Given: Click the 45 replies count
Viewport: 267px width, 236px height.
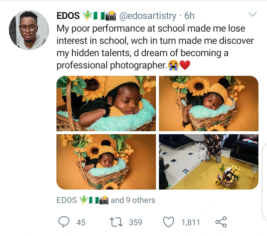Looking at the screenshot, I should click(x=81, y=222).
